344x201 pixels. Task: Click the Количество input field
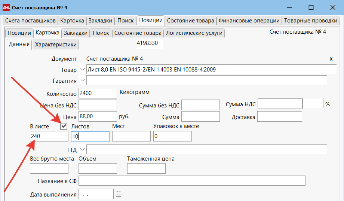pos(98,93)
